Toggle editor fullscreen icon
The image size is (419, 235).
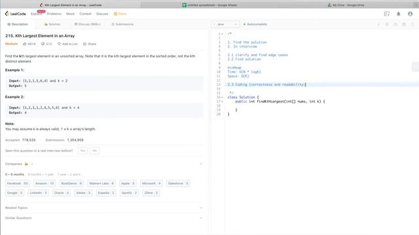[x=412, y=24]
